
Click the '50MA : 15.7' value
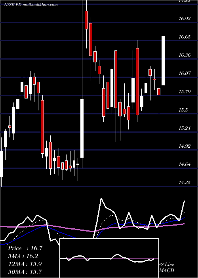25,271
